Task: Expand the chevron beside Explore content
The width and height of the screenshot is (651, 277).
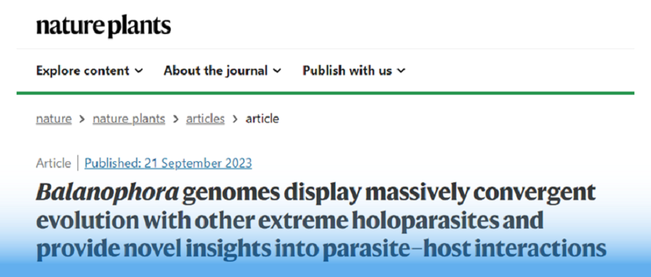Action: (x=139, y=71)
